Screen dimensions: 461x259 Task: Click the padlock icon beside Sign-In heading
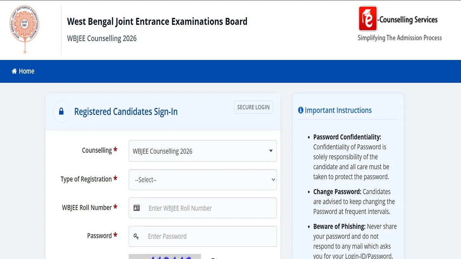(x=61, y=112)
